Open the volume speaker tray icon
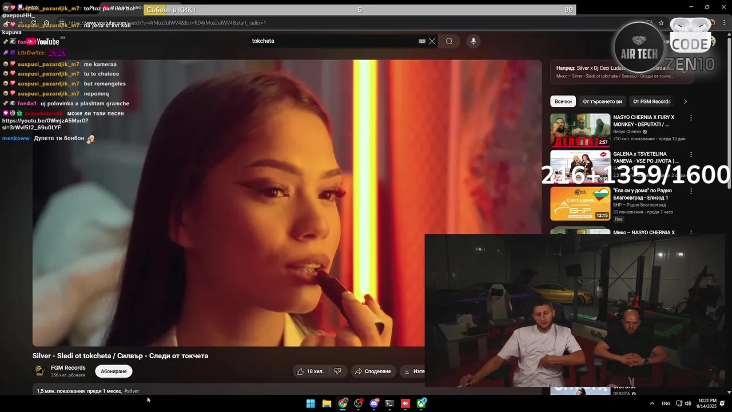The width and height of the screenshot is (732, 412). click(687, 403)
